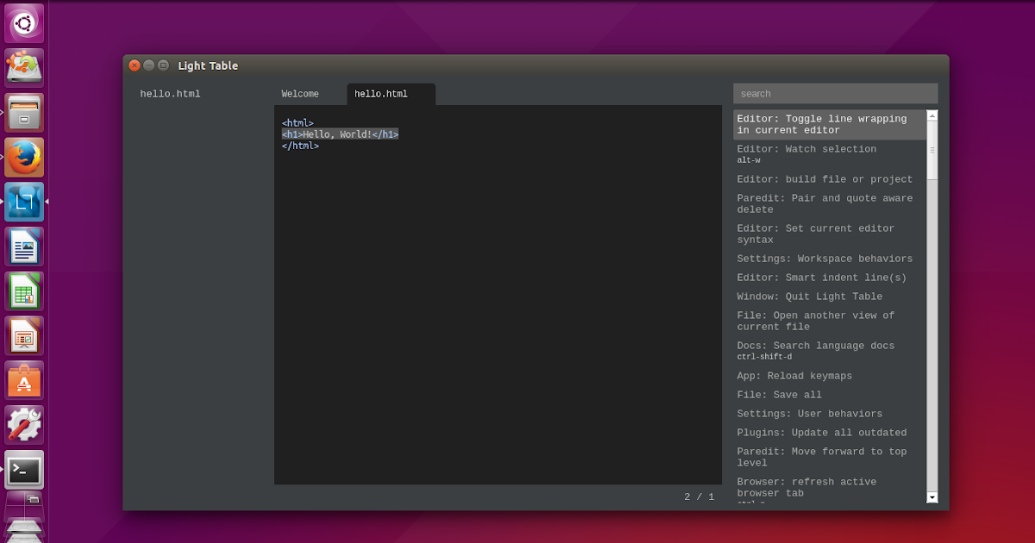Run Plugins: Update all outdated

[821, 432]
